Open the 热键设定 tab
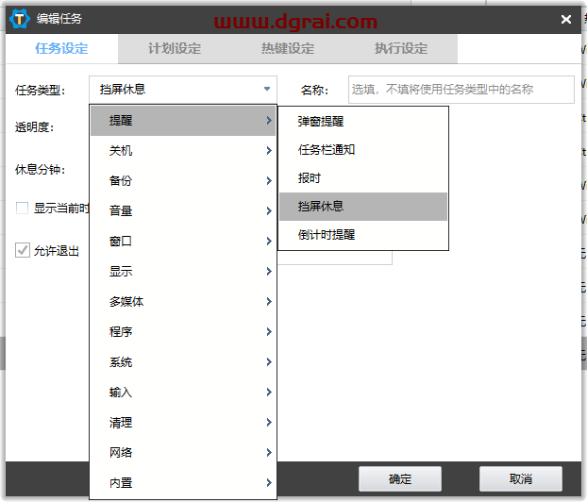Image resolution: width=587 pixels, height=502 pixels. (x=288, y=49)
